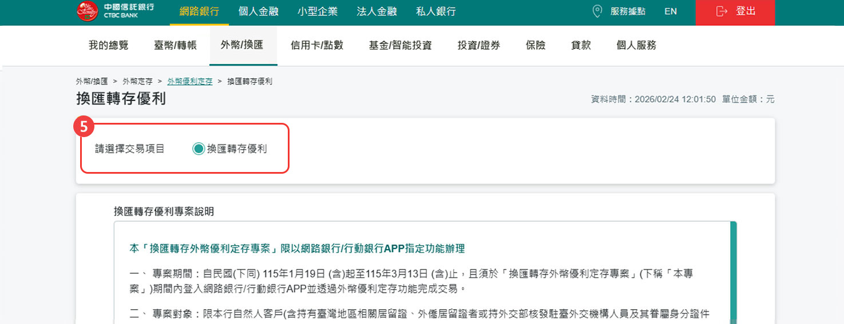Viewport: 844px width, 324px height.
Task: Click the logout arrow icon
Action: (722, 11)
